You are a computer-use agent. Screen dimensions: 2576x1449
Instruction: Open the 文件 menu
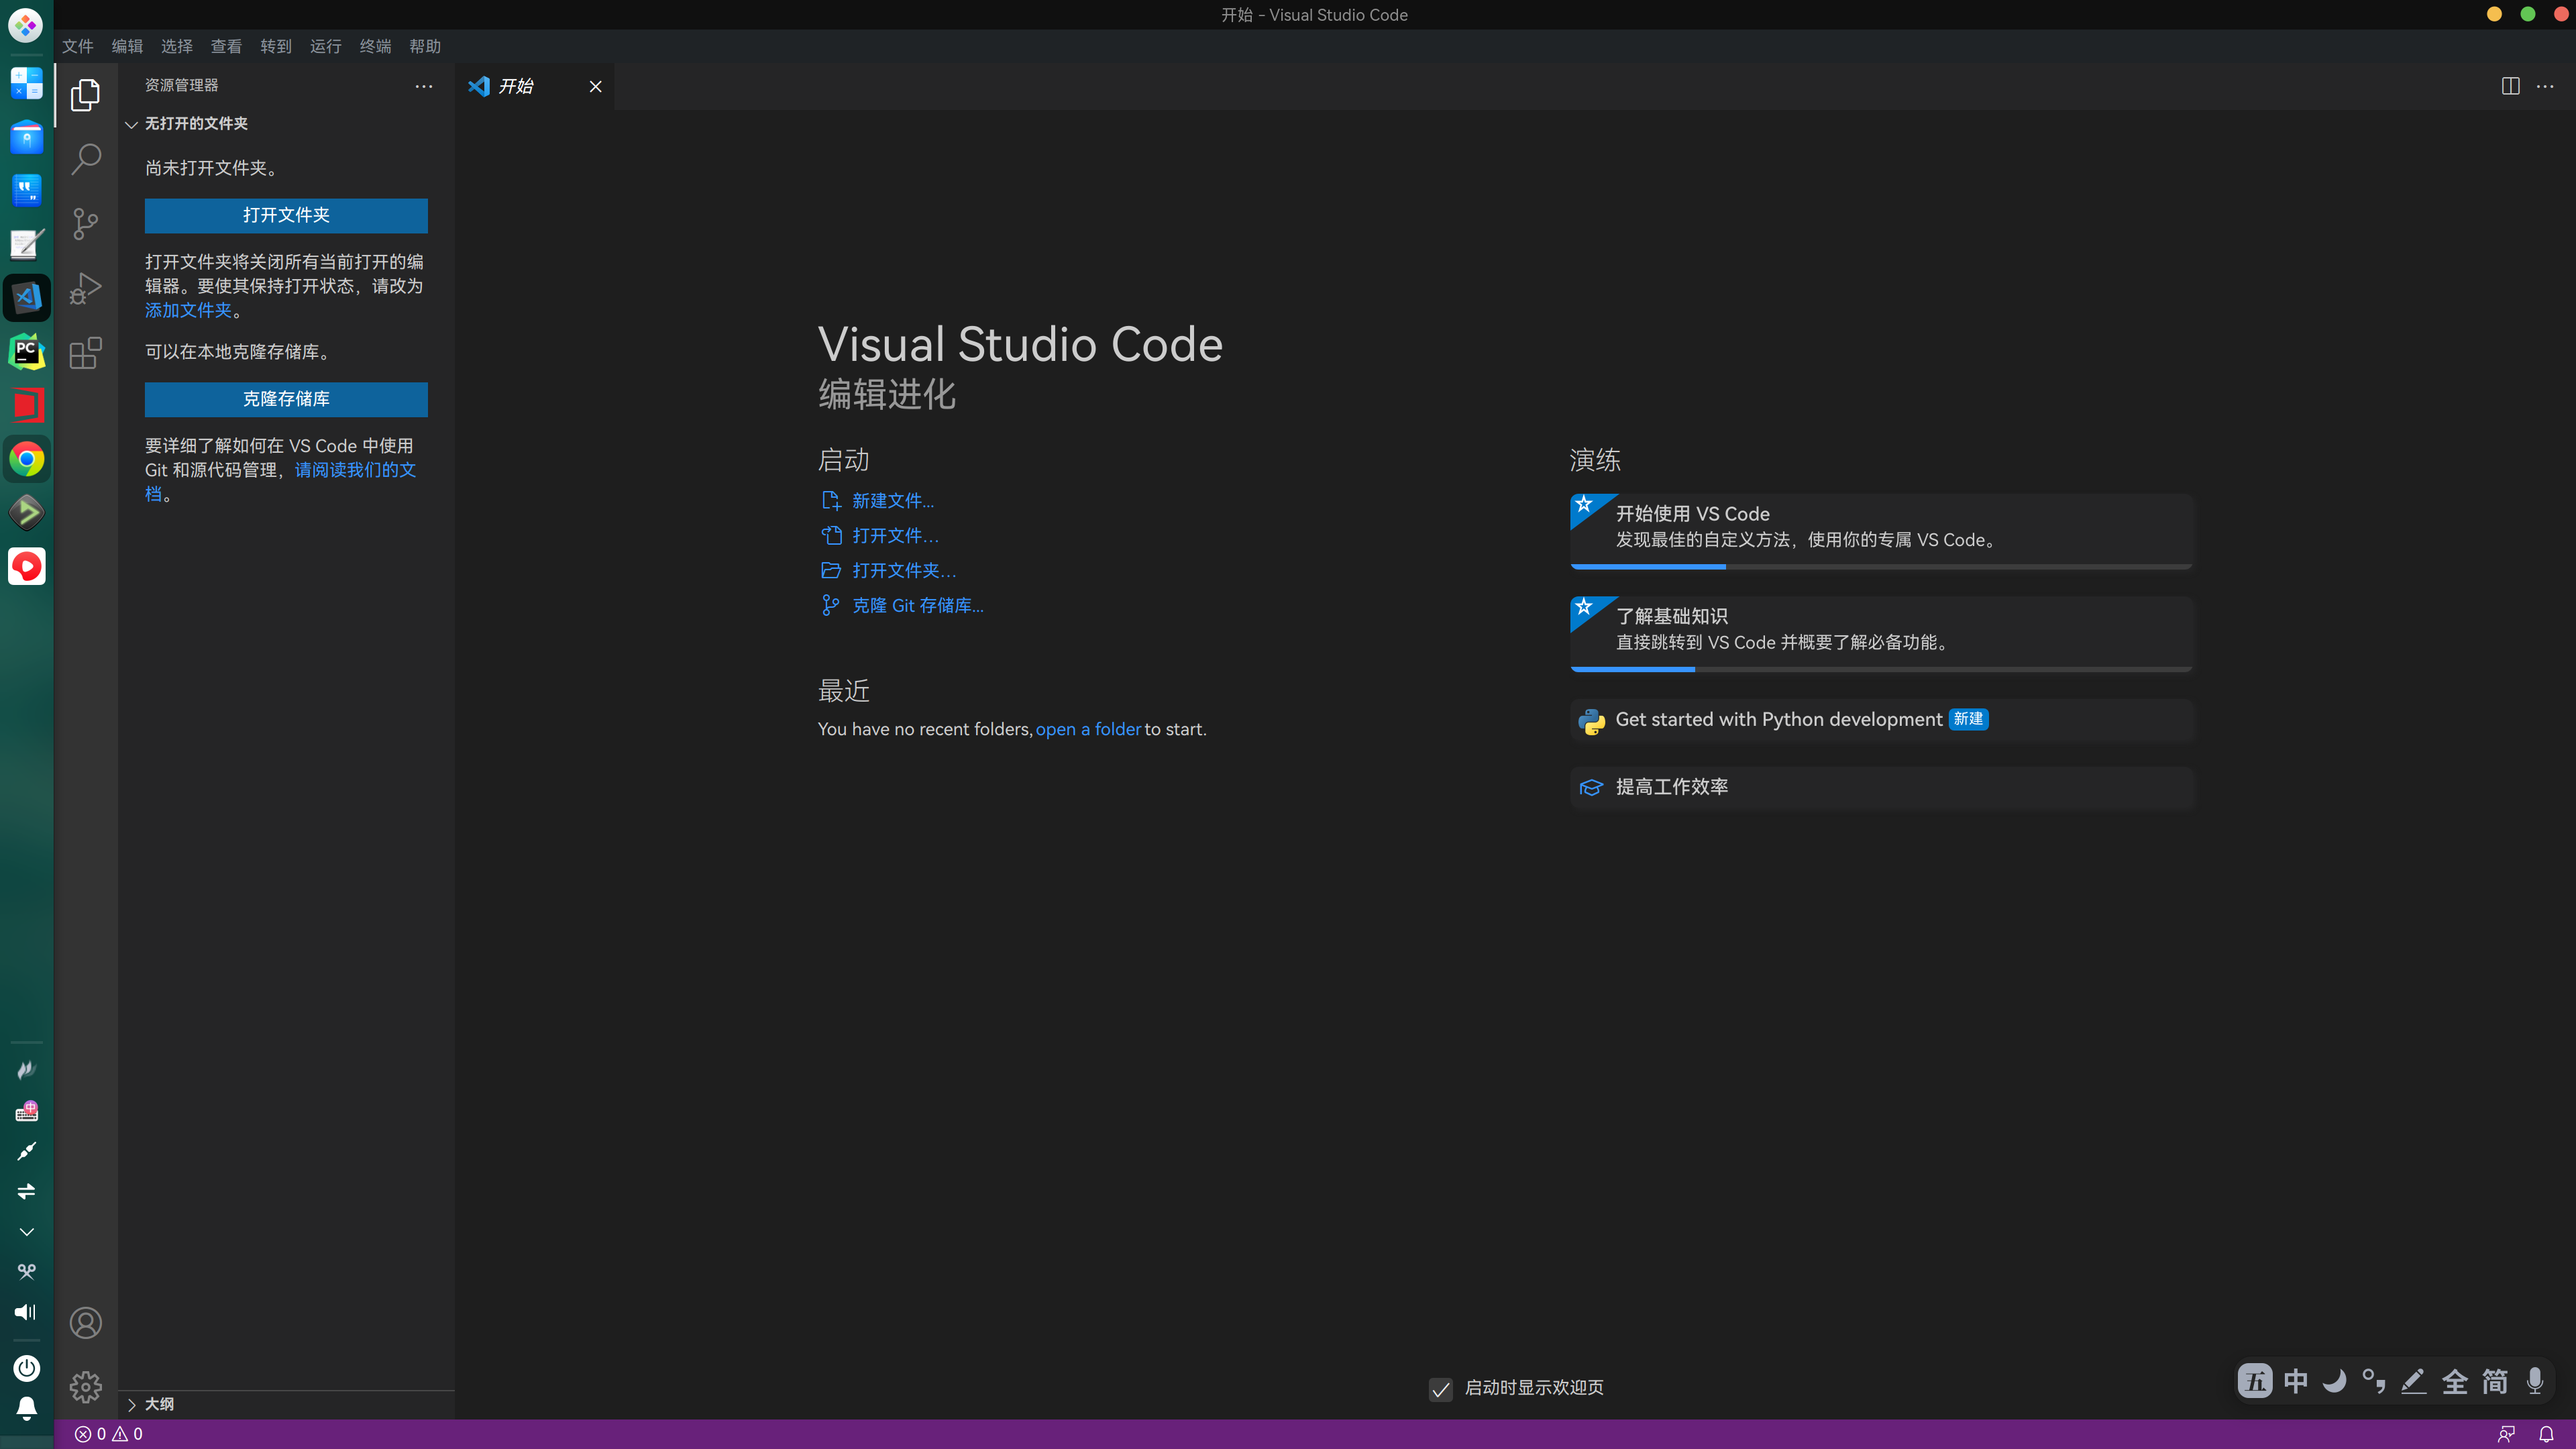[x=77, y=46]
